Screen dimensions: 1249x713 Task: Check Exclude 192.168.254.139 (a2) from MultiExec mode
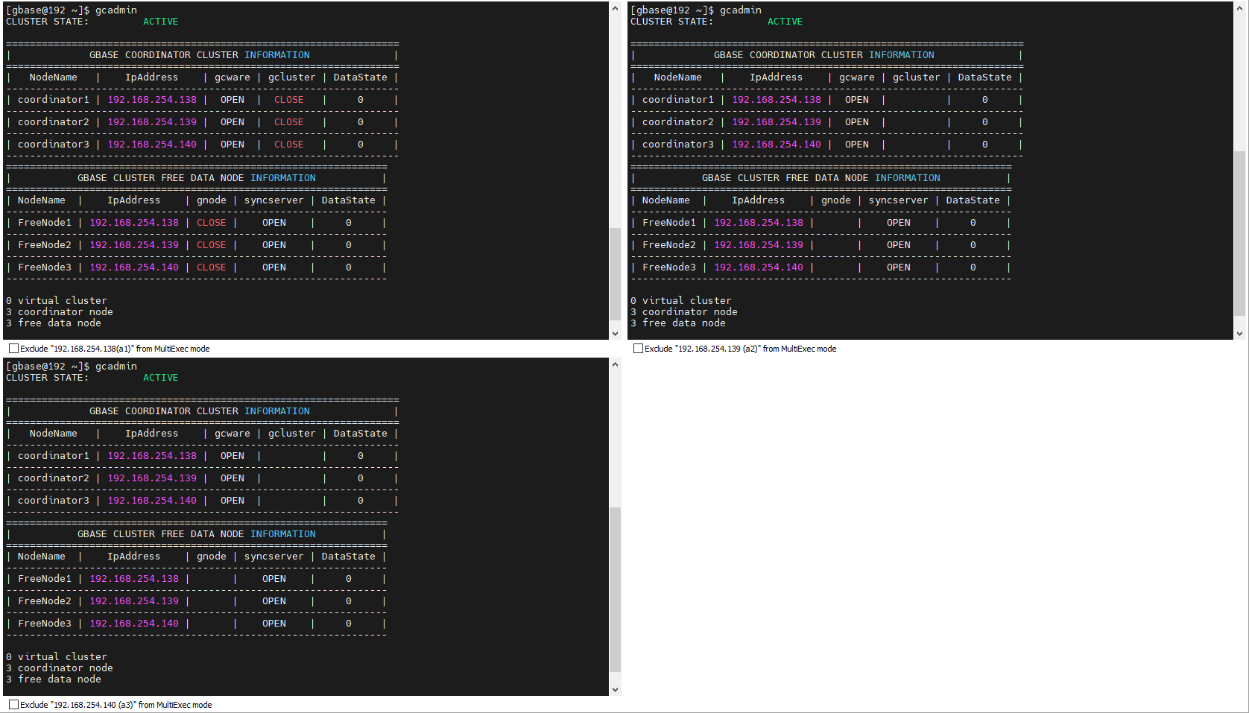[x=638, y=349]
